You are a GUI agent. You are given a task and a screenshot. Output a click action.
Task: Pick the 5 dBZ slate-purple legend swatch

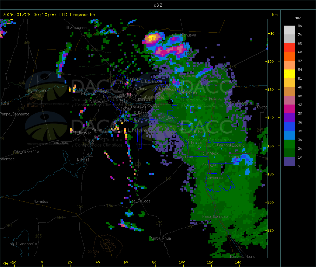tap(289, 162)
